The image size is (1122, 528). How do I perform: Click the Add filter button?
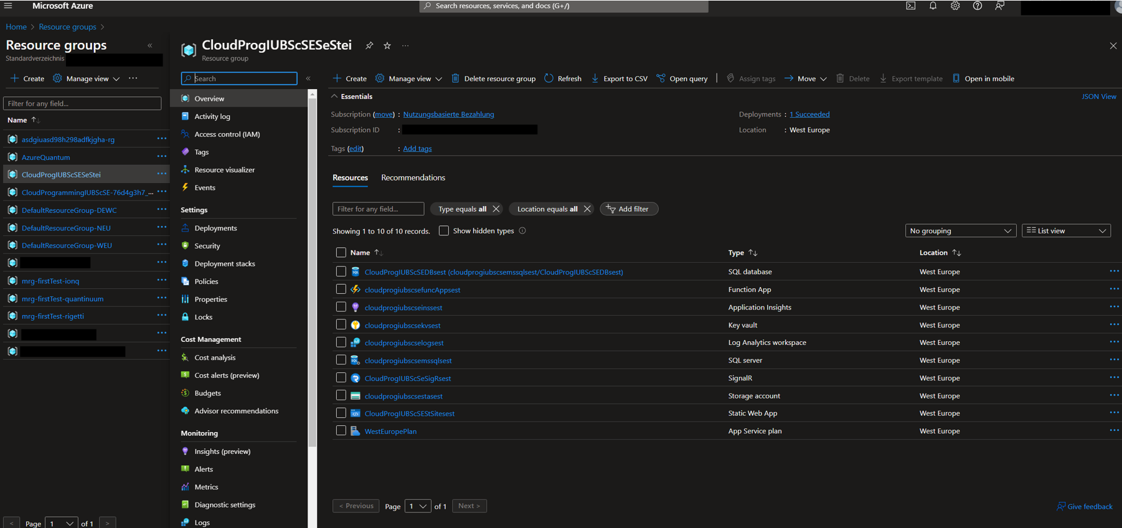[x=629, y=209]
